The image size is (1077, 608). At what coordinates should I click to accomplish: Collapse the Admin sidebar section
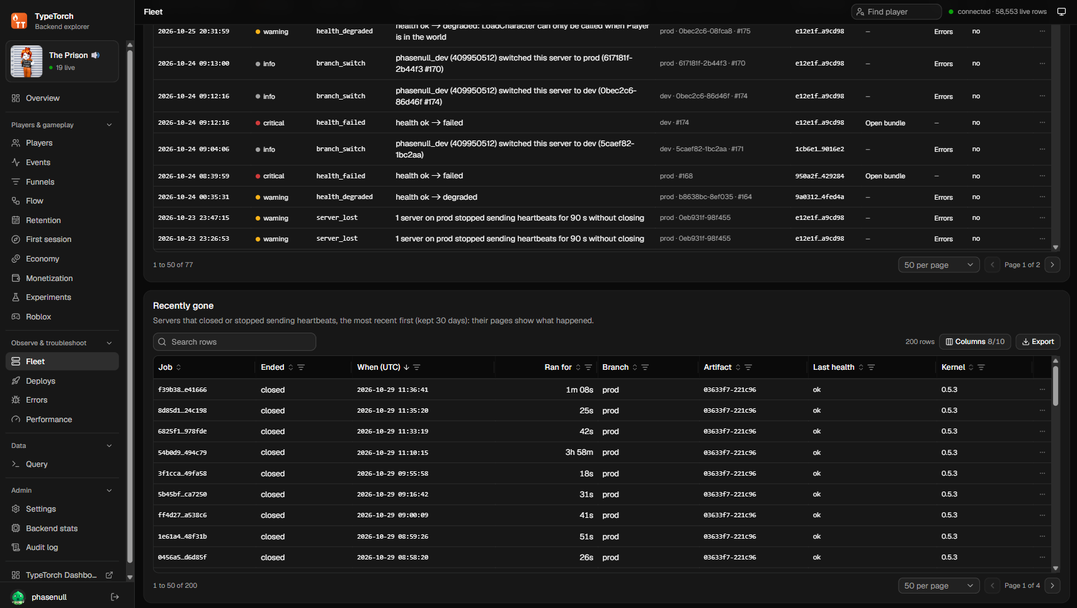click(110, 490)
